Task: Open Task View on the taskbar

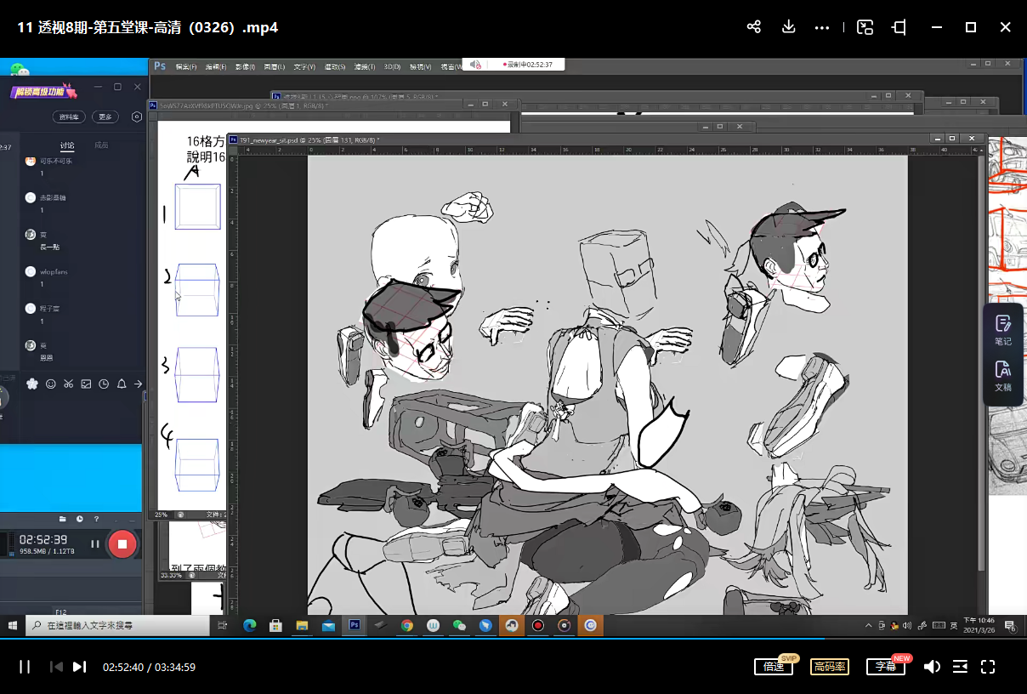Action: (x=223, y=625)
